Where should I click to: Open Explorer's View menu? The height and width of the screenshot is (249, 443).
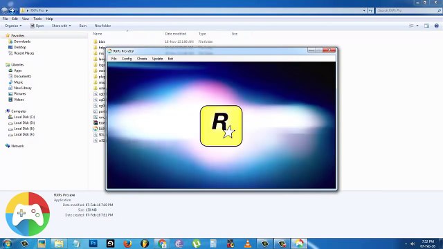(x=26, y=19)
